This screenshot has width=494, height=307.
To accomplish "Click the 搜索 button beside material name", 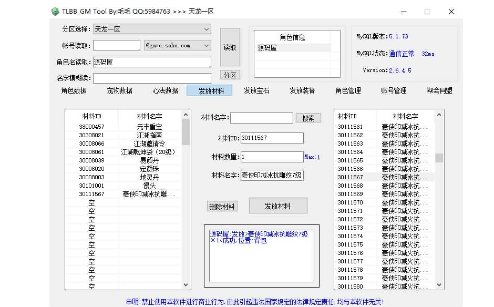I will pyautogui.click(x=308, y=118).
